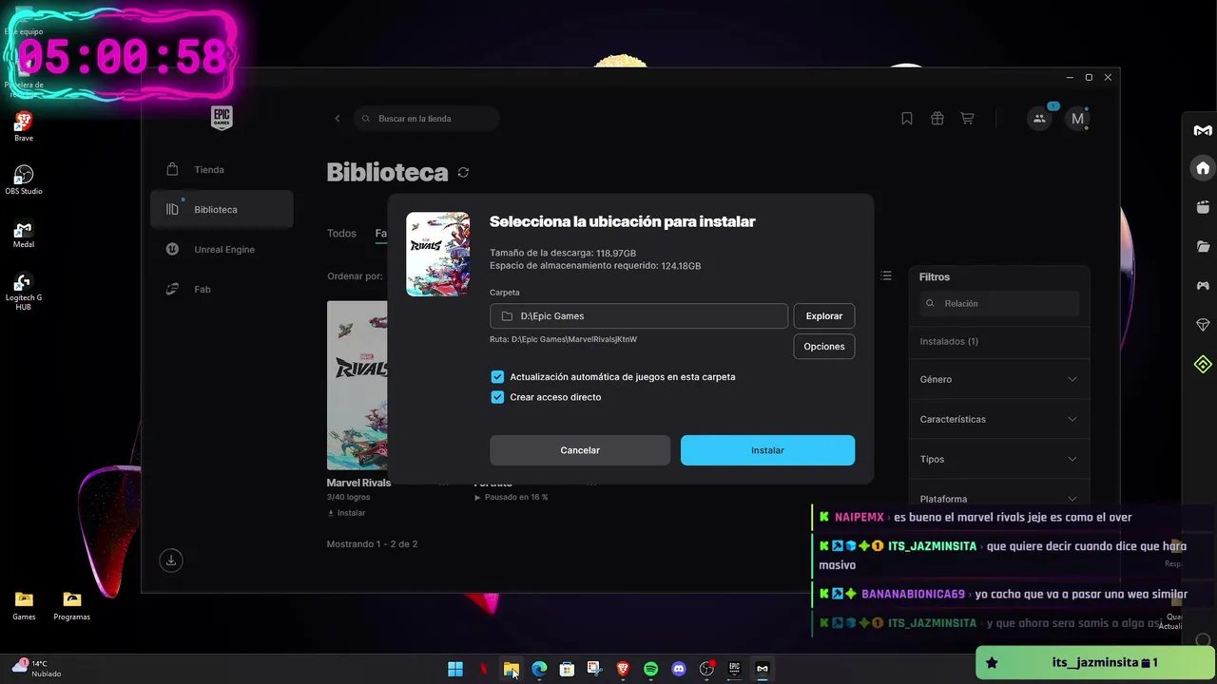The width and height of the screenshot is (1217, 684).
Task: Open the Medal home icon in the side panel
Action: [x=1203, y=168]
